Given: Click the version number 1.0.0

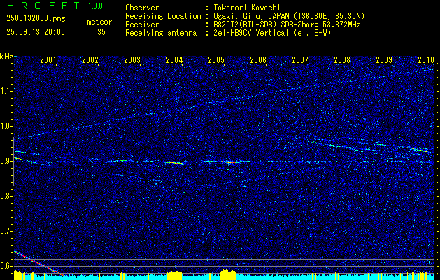Looking at the screenshot, I should click(95, 6).
